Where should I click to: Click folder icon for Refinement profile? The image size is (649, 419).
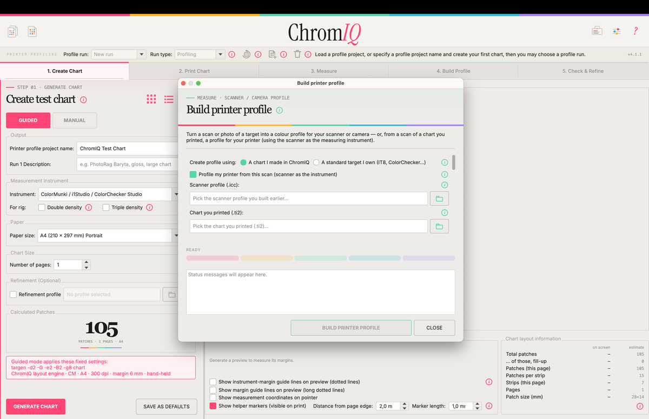pos(171,295)
